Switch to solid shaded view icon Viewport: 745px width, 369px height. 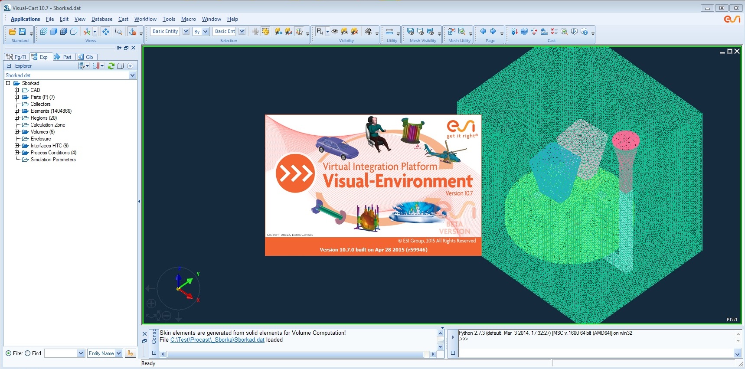(x=54, y=31)
